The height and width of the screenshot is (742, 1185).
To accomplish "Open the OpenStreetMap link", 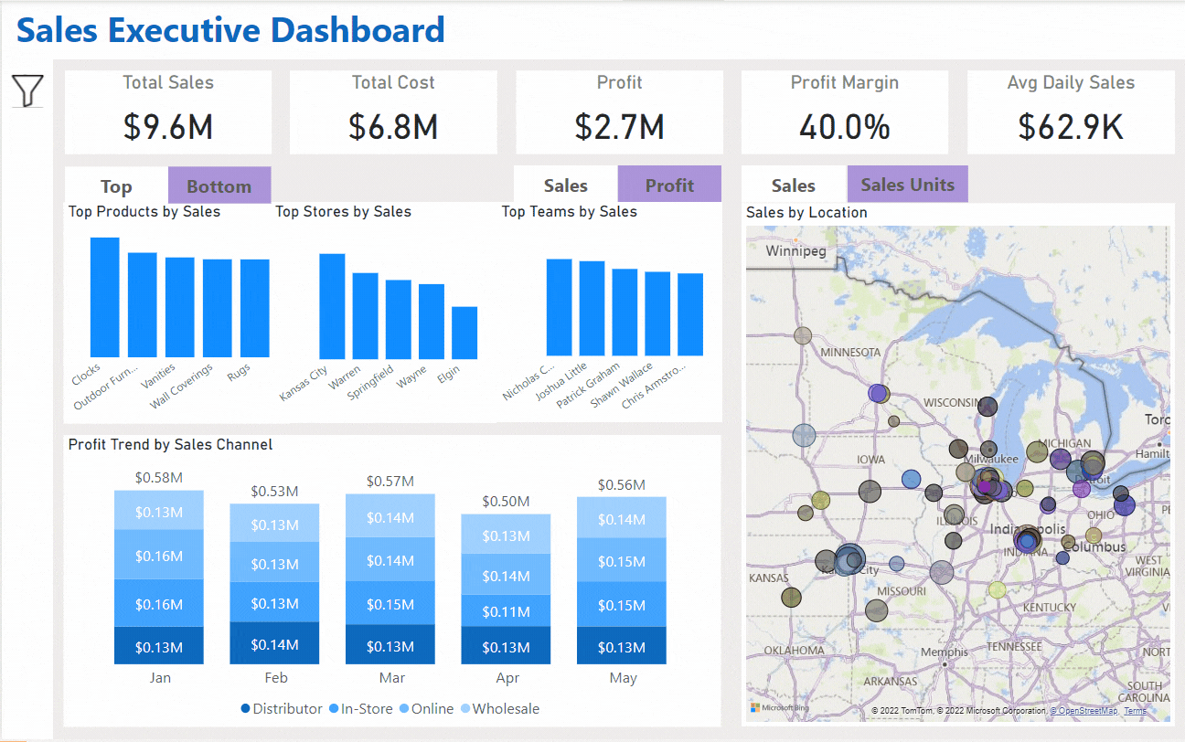I will click(1084, 711).
